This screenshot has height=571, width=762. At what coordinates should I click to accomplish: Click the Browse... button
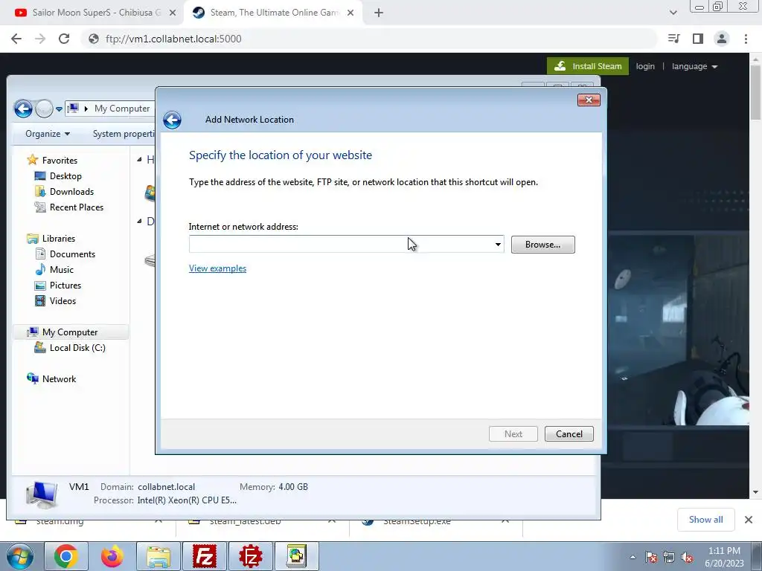point(542,244)
